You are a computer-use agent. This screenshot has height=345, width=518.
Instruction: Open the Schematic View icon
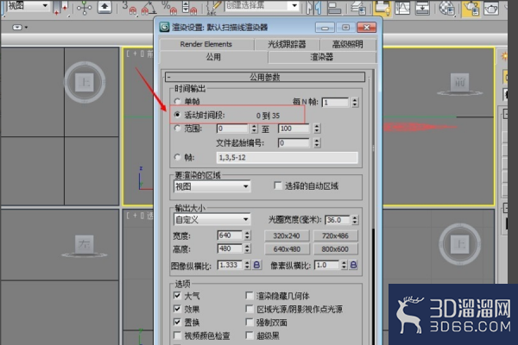click(x=422, y=7)
